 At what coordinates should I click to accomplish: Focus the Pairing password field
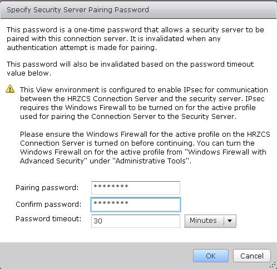pyautogui.click(x=136, y=188)
